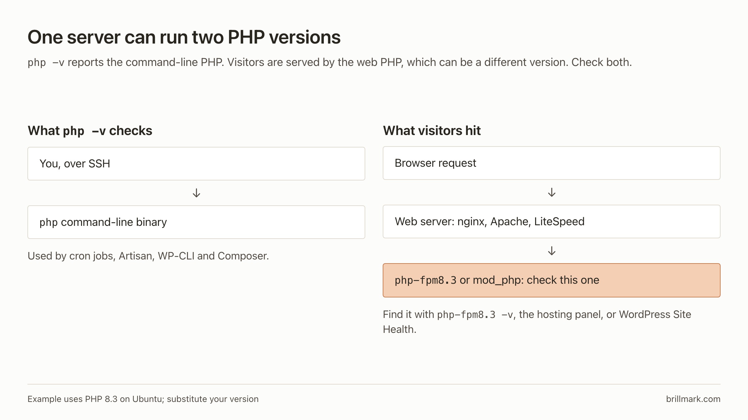Viewport: 748px width, 420px height.
Task: Click the 'Used by cron jobs, Artisan, WP-CLI' caption
Action: click(x=148, y=256)
